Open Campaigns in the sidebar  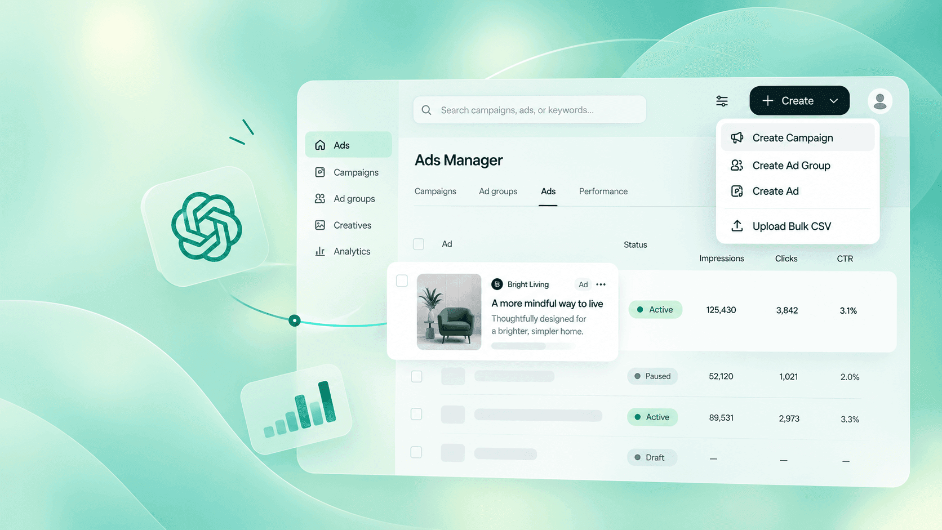pyautogui.click(x=348, y=172)
